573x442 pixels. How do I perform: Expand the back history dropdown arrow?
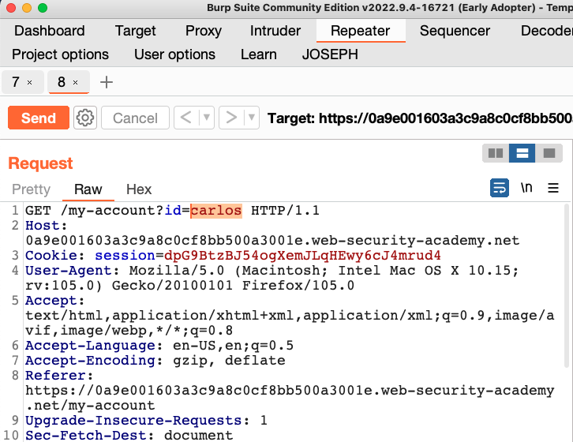click(207, 118)
